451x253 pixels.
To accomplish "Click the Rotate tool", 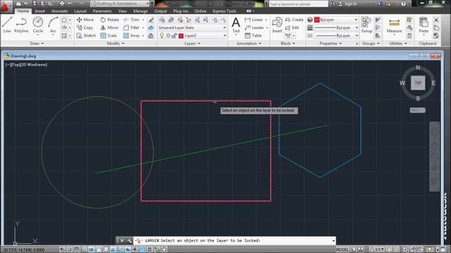I will [x=110, y=20].
